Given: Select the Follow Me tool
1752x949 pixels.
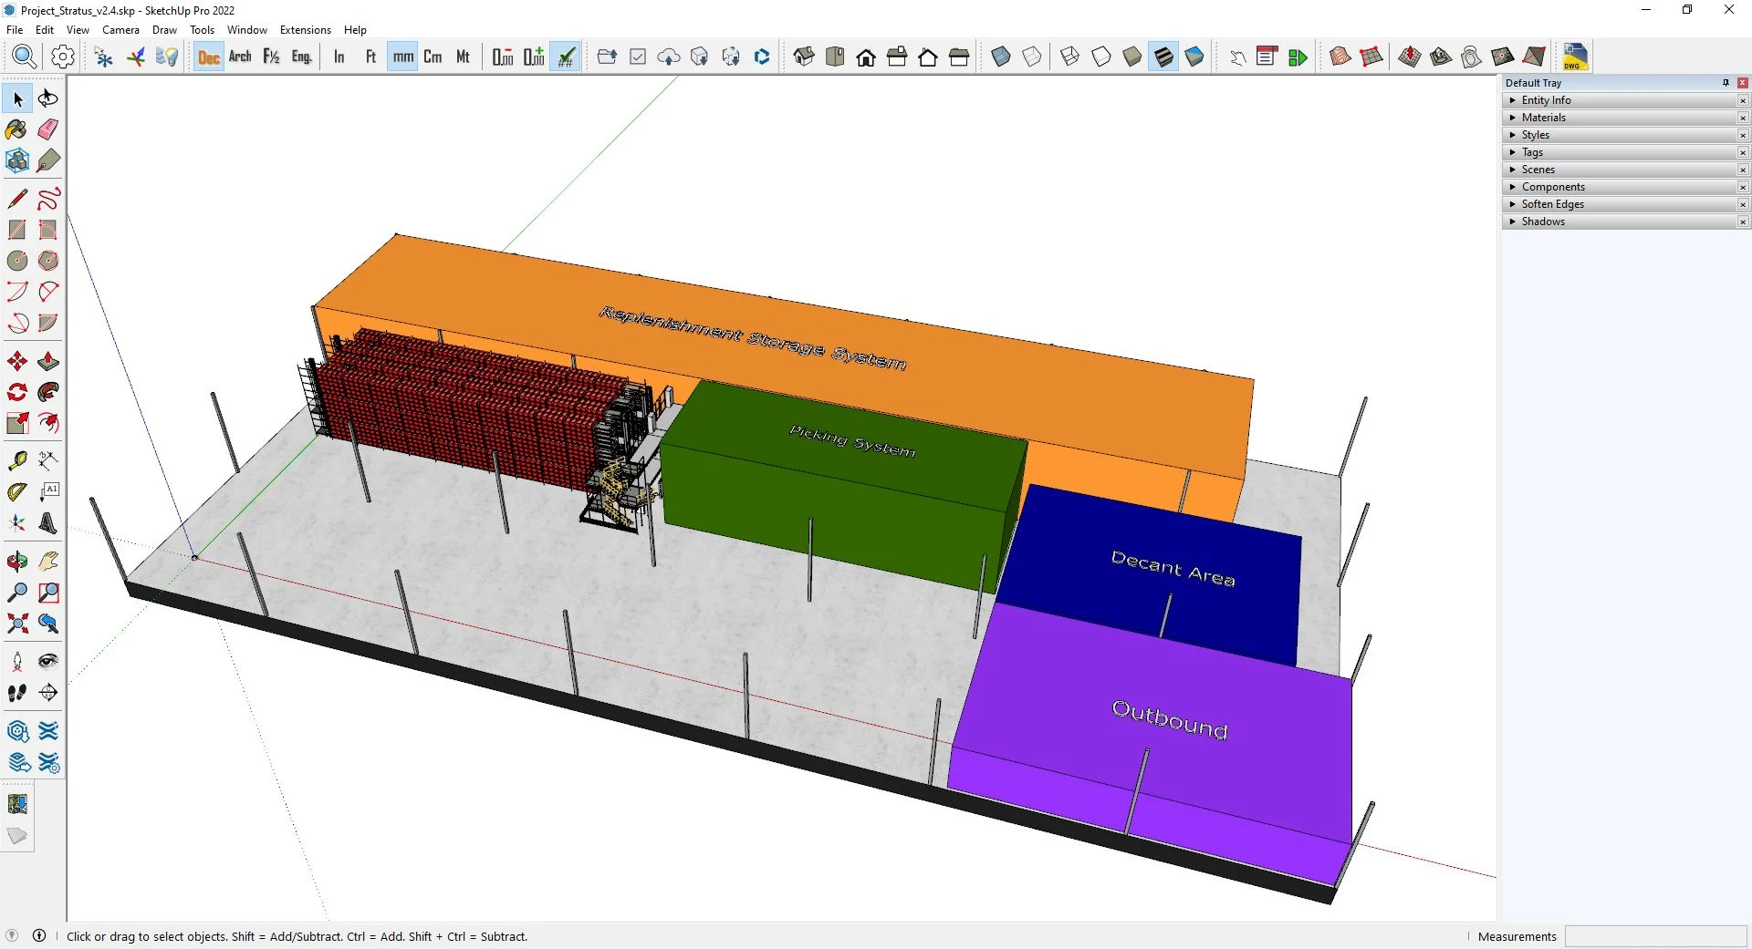Looking at the screenshot, I should (48, 392).
